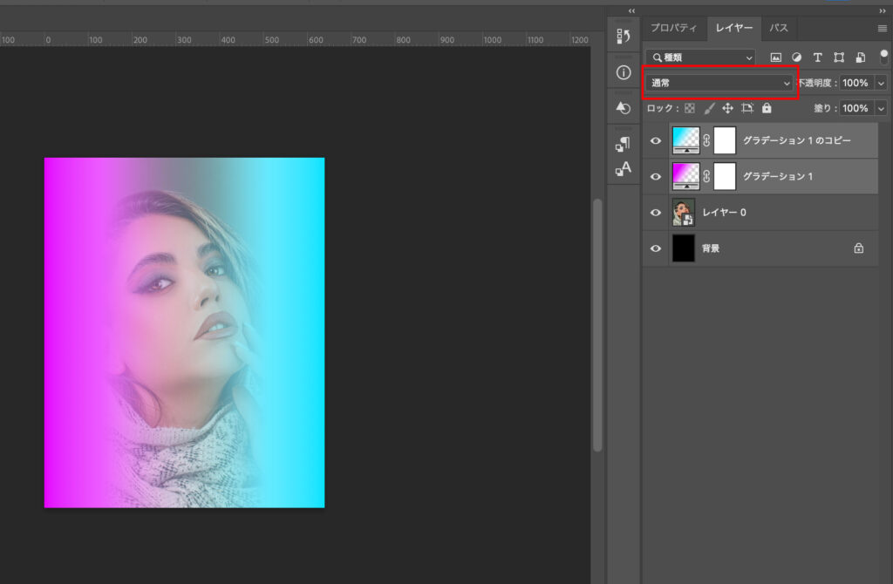Click the type layer filter icon
Image resolution: width=893 pixels, height=584 pixels.
coord(818,58)
